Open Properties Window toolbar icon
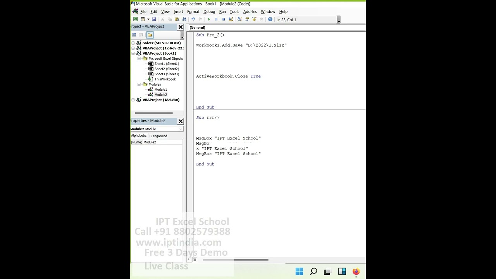Viewport: 496px width, 279px height. pyautogui.click(x=247, y=19)
